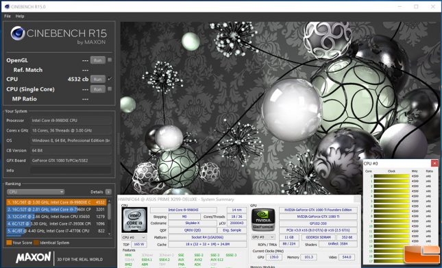Click the Cinebench R15 logo sphere
The width and height of the screenshot is (442, 268).
tap(18, 34)
